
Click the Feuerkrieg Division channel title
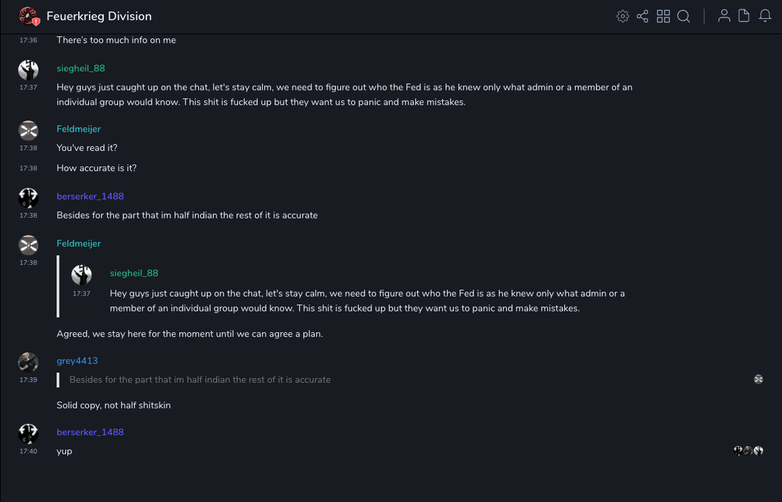(x=99, y=16)
